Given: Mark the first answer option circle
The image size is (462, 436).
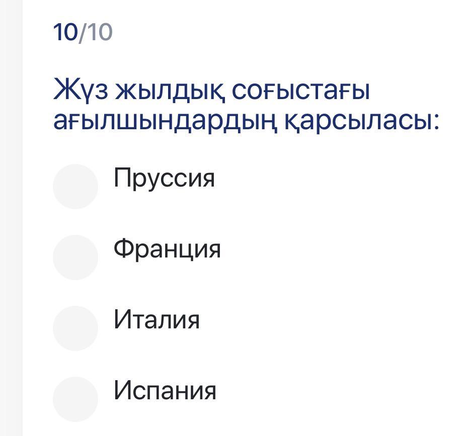Looking at the screenshot, I should tap(75, 186).
